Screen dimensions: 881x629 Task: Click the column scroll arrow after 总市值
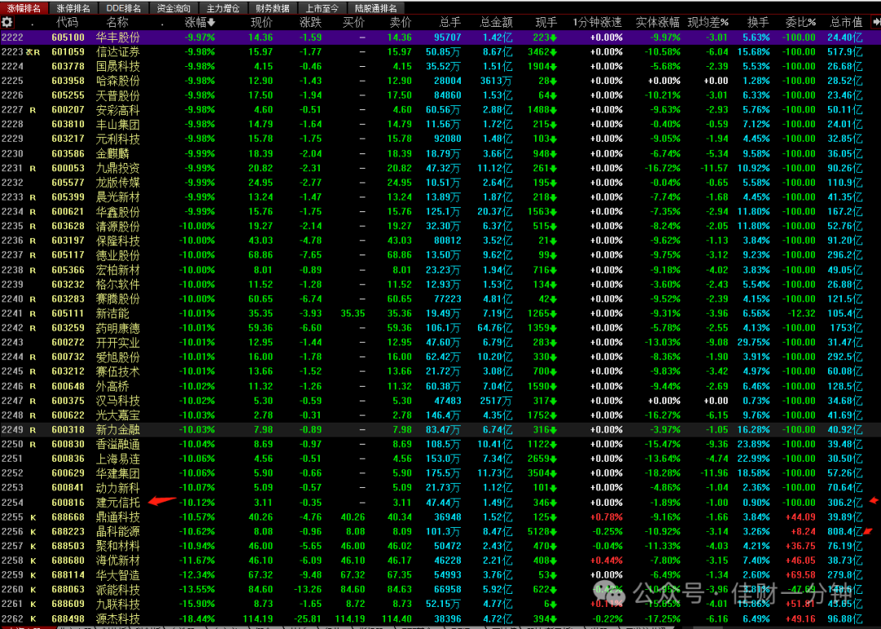pos(876,23)
